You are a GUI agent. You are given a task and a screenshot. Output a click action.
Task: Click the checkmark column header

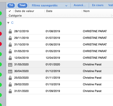pyautogui.click(x=10, y=11)
